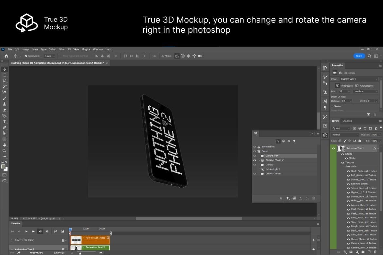Click the timeline playhead marker
The width and height of the screenshot is (383, 255).
click(x=70, y=229)
